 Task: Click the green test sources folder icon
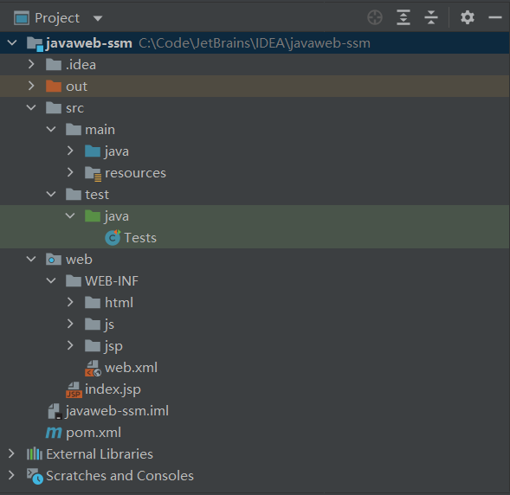93,215
